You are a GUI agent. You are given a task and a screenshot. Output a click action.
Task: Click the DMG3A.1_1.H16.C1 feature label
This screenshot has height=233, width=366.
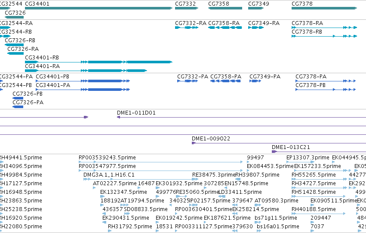point(109,175)
